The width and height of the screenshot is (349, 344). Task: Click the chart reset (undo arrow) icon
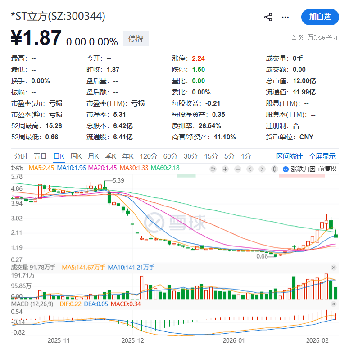click(213, 169)
